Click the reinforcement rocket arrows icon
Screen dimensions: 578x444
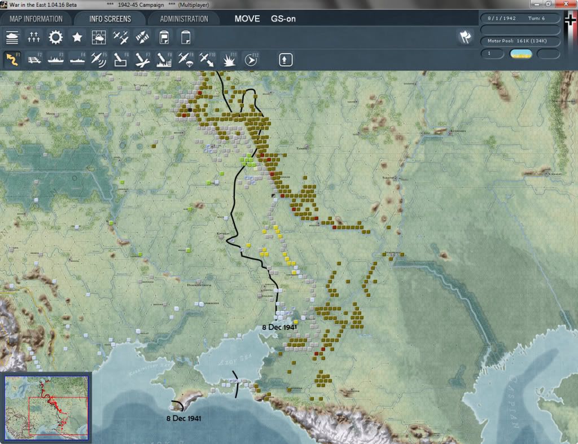pos(142,37)
